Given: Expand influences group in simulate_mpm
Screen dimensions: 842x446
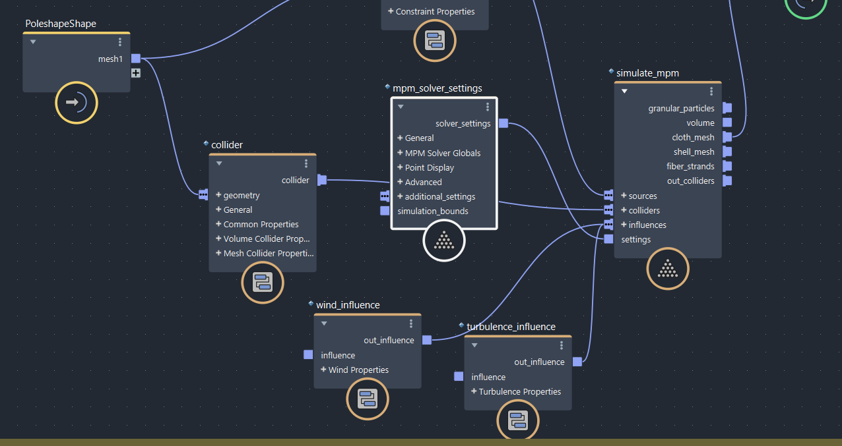Looking at the screenshot, I should (624, 225).
